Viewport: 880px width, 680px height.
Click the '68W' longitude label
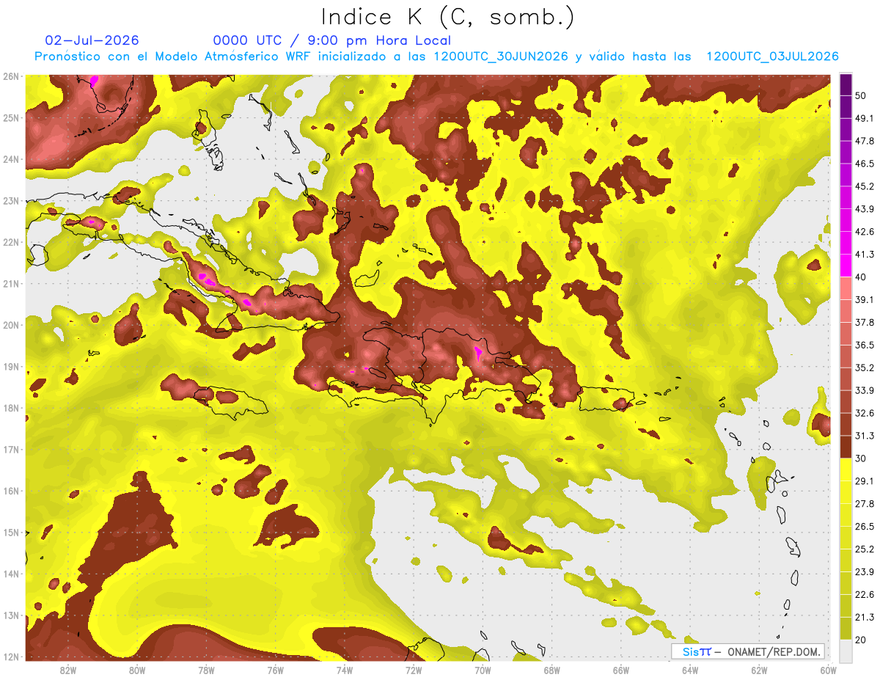click(x=552, y=670)
